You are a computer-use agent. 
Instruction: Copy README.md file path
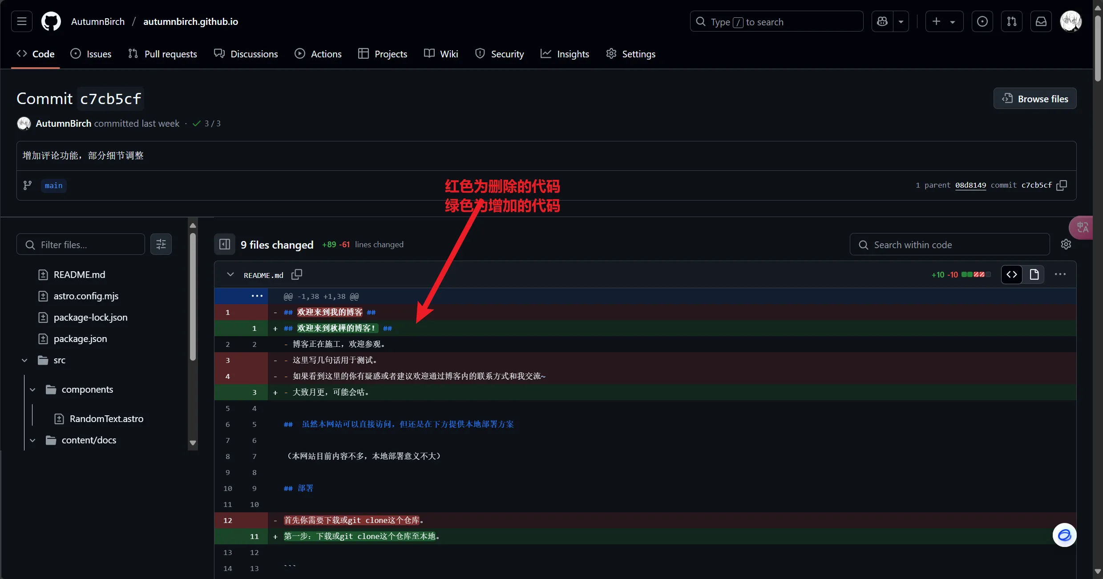coord(296,274)
